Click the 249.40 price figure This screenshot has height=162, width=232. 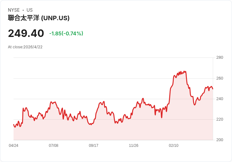(x=26, y=33)
